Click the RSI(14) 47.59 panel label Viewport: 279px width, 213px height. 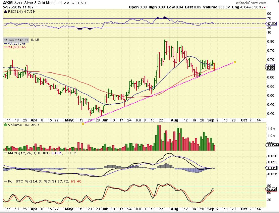coord(21,11)
